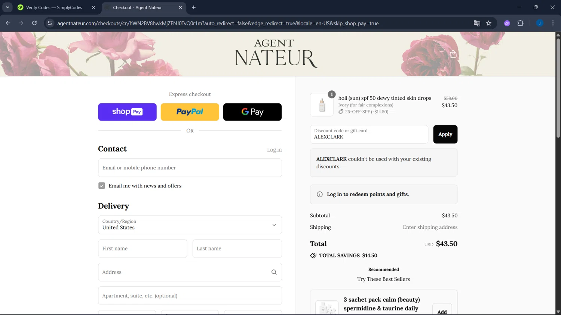Focus the Apartment, suite, etc. field
The image size is (561, 315).
tap(190, 296)
